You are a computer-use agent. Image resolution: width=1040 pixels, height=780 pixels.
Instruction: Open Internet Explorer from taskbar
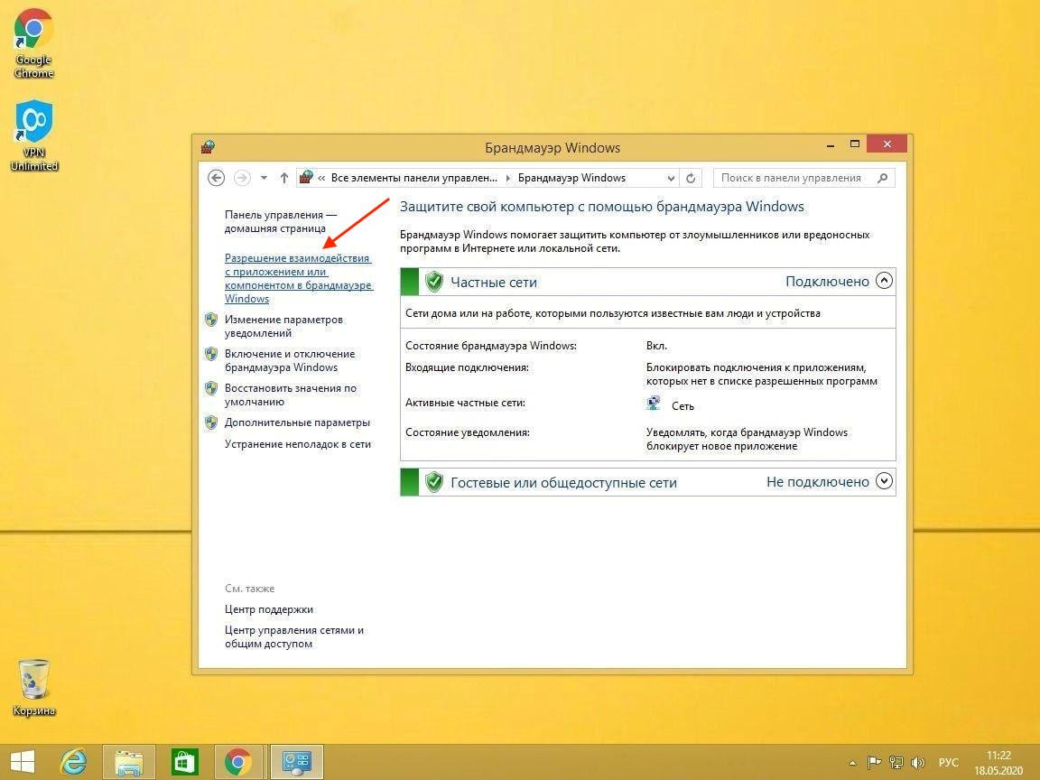[73, 762]
